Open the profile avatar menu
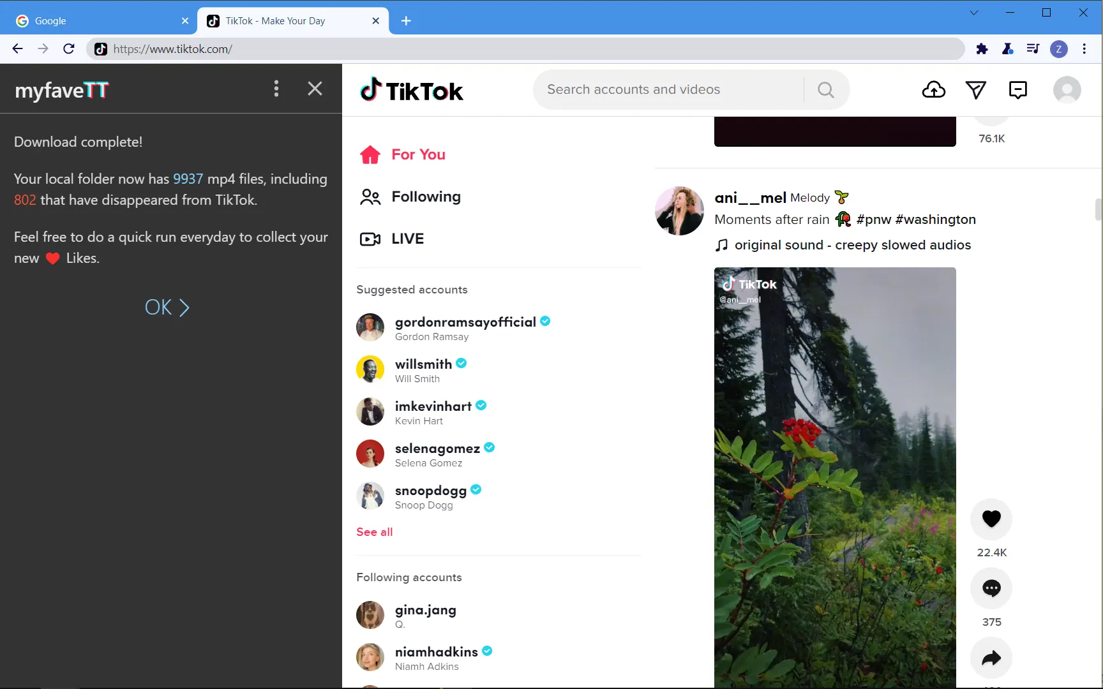Screen dimensions: 1103x689 [x=1067, y=89]
